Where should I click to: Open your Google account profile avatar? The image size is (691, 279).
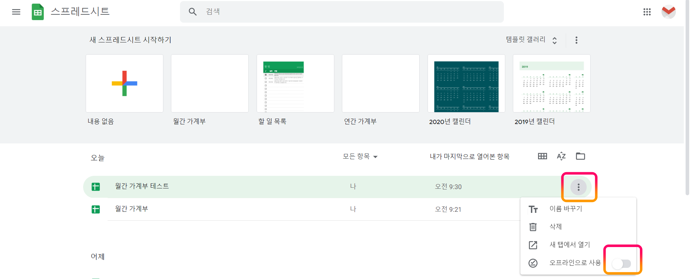(x=669, y=12)
